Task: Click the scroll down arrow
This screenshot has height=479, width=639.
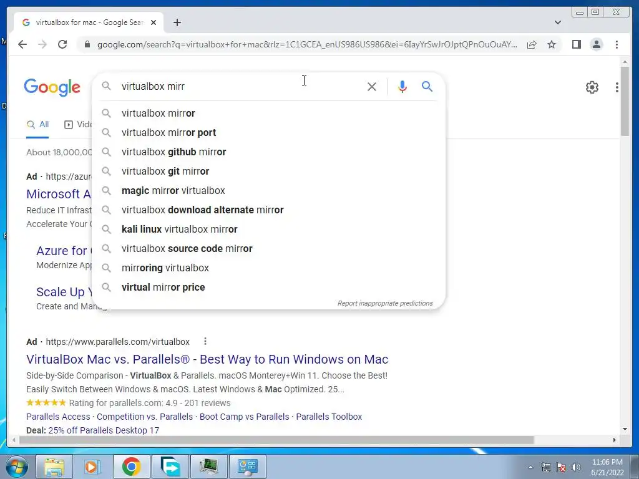Action: click(x=625, y=429)
